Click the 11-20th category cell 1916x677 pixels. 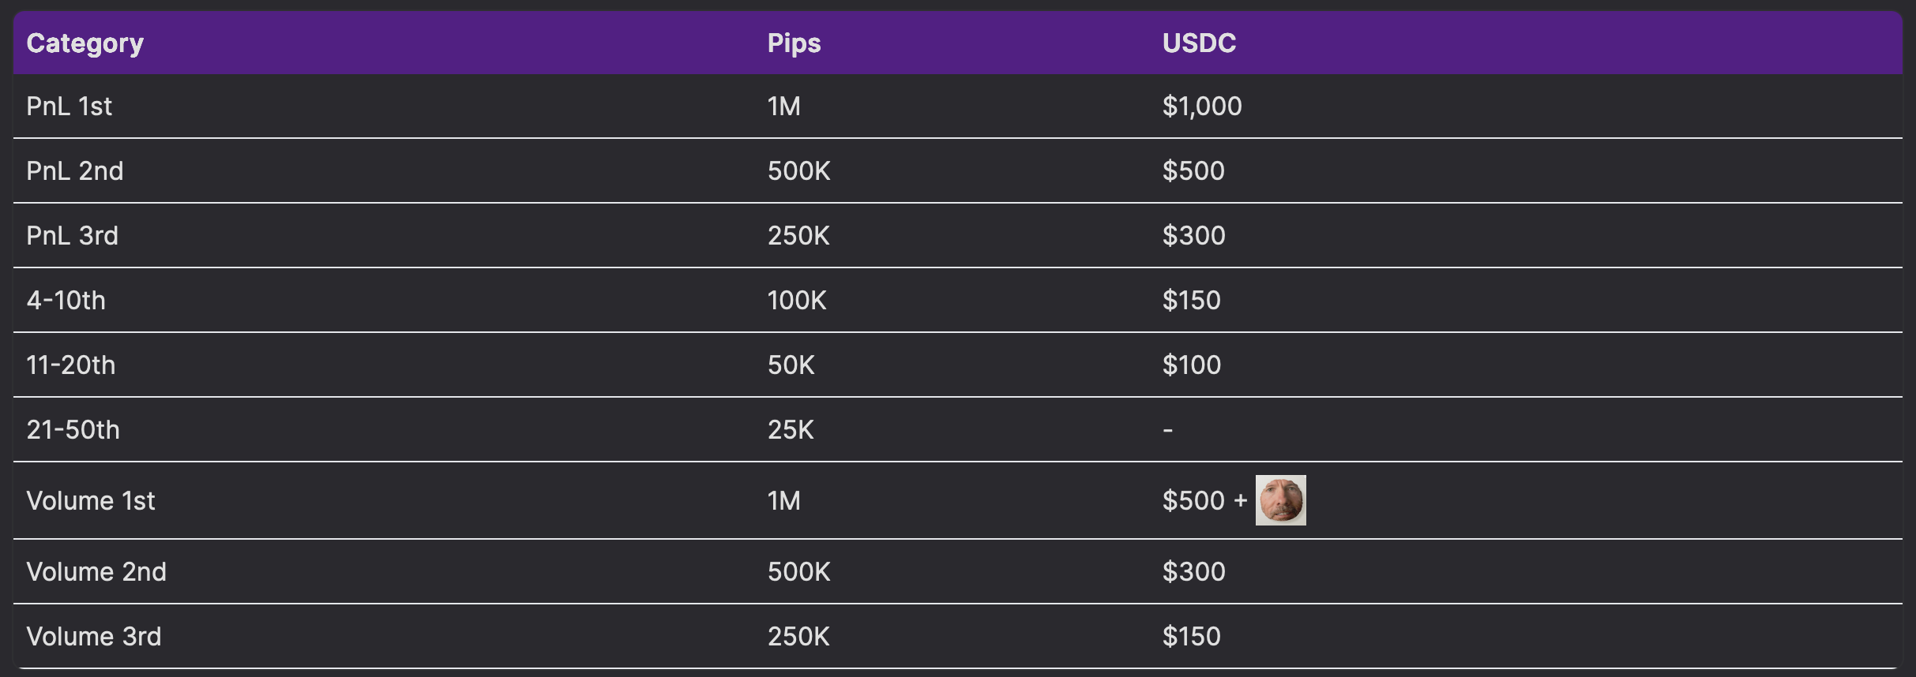(x=70, y=365)
